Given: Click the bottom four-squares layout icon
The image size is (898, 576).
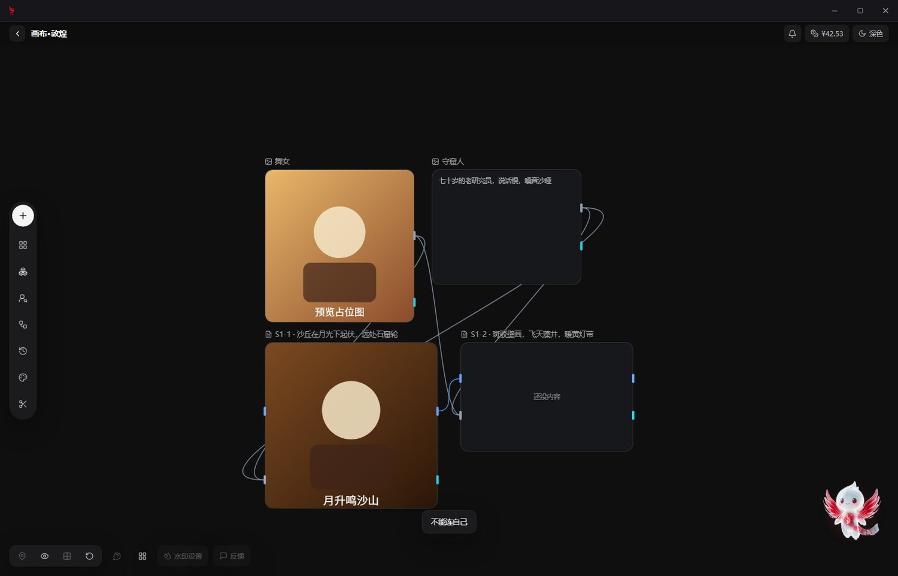Looking at the screenshot, I should tap(142, 556).
